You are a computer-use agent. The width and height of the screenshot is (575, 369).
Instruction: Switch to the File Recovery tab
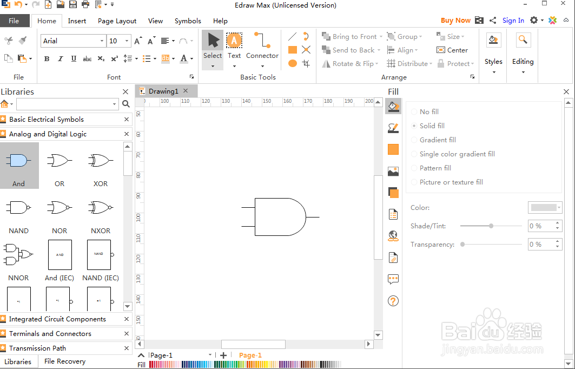[65, 361]
